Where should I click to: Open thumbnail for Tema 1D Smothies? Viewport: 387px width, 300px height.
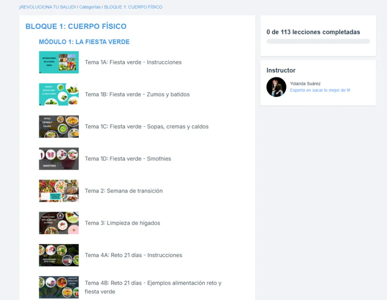pos(59,159)
